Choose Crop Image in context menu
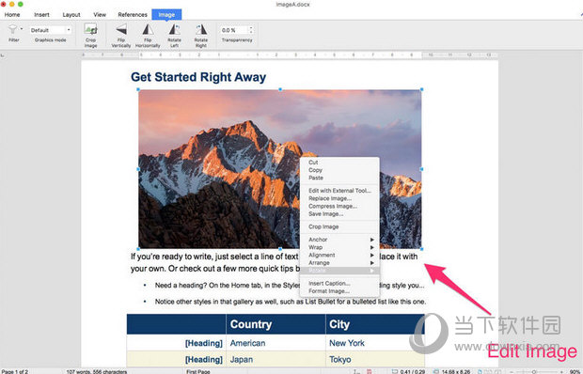The height and width of the screenshot is (374, 583). point(339,226)
